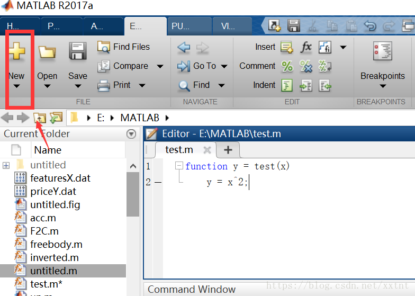Click the quick access Cut scissors icon
Screen dimensions: 415x296
(312, 26)
